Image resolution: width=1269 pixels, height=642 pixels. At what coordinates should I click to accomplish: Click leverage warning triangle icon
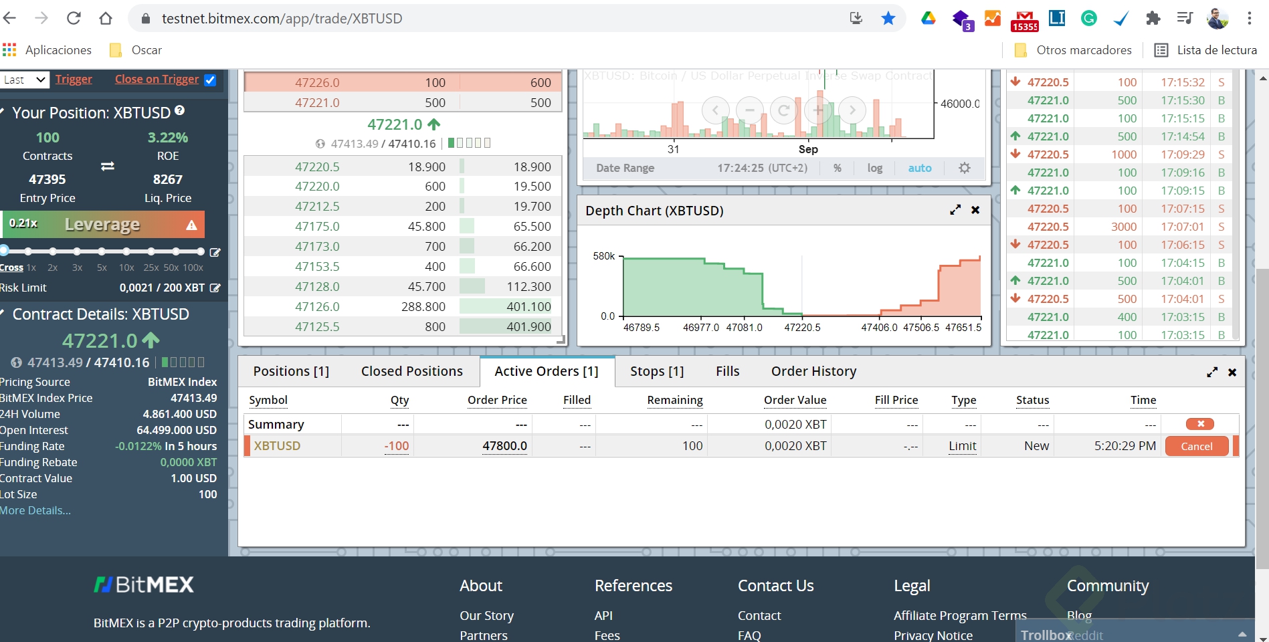point(191,225)
